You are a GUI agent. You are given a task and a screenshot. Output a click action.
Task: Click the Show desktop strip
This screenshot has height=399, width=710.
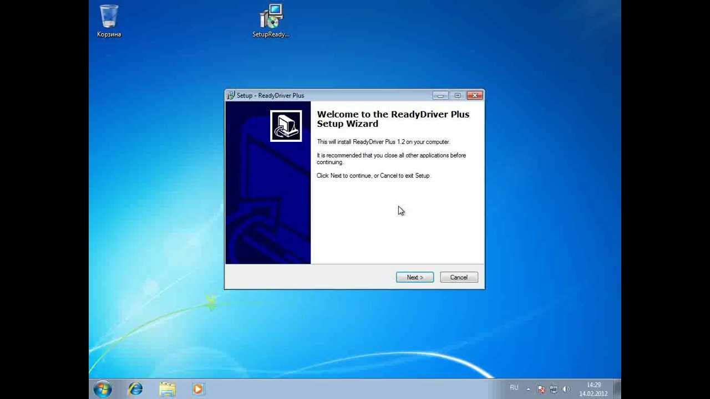coord(617,389)
